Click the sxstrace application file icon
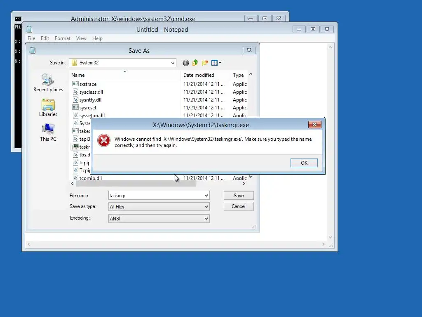This screenshot has width=422, height=317. 75,84
